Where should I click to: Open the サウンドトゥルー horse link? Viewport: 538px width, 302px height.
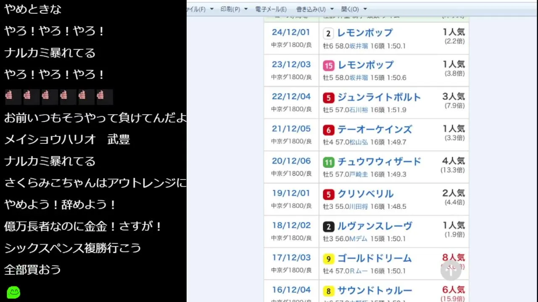click(x=374, y=290)
